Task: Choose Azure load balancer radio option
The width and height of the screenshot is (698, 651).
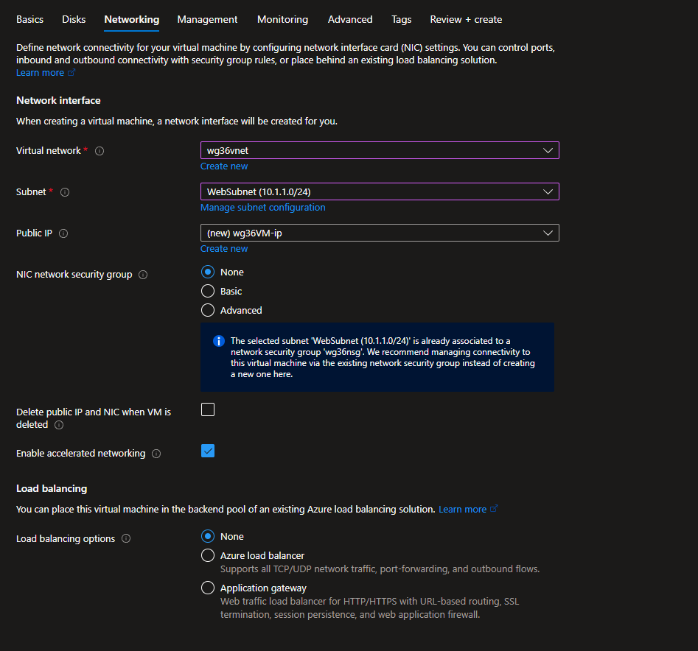Action: [x=208, y=556]
